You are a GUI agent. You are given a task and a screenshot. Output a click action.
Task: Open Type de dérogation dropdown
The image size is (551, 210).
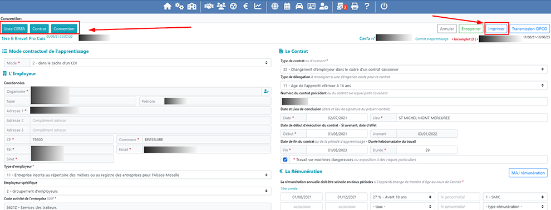point(414,85)
